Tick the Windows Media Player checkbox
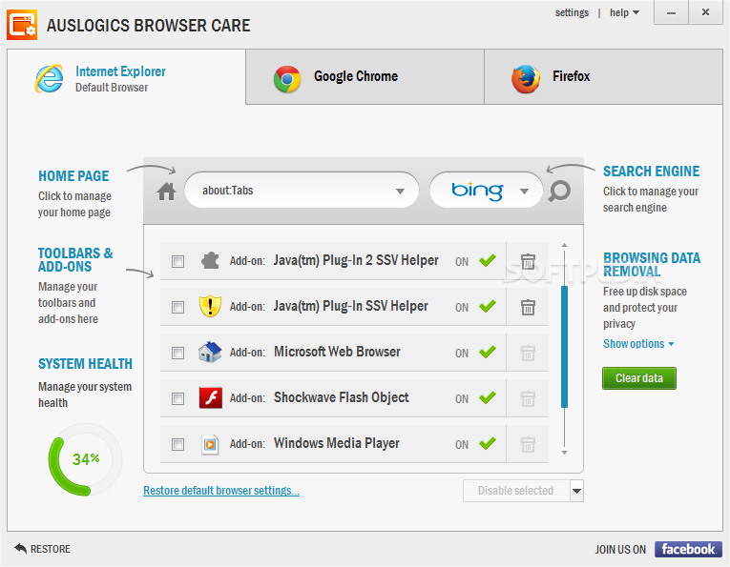 tap(177, 444)
